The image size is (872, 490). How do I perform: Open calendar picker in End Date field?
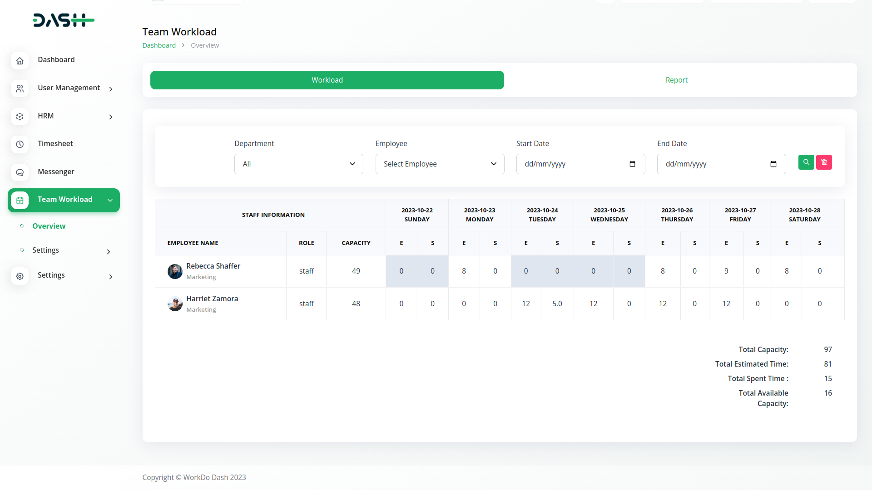[773, 164]
